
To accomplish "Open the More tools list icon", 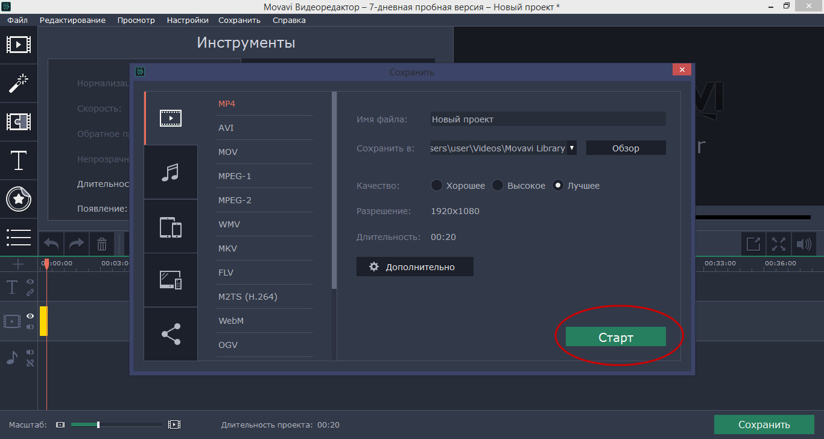I will [19, 237].
